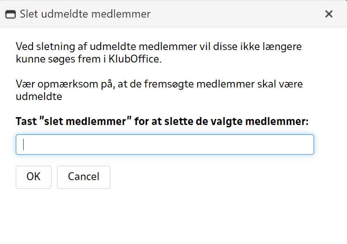Focus the confirmation text input field
347x244 pixels.
coord(165,144)
